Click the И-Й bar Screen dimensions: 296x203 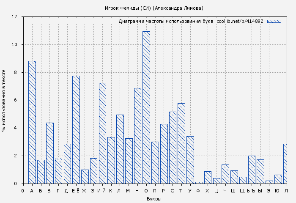102,133
